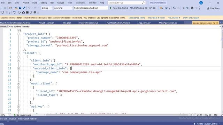The height and width of the screenshot is (125, 223).
Task: Switch to the Info.plist tab
Action: [x=67, y=23]
